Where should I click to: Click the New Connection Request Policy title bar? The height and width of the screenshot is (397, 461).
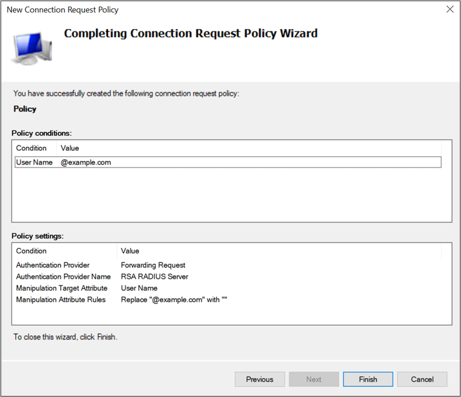point(181,10)
